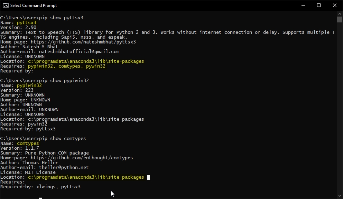
Task: Minimize the Command Prompt window
Action: pyautogui.click(x=303, y=5)
